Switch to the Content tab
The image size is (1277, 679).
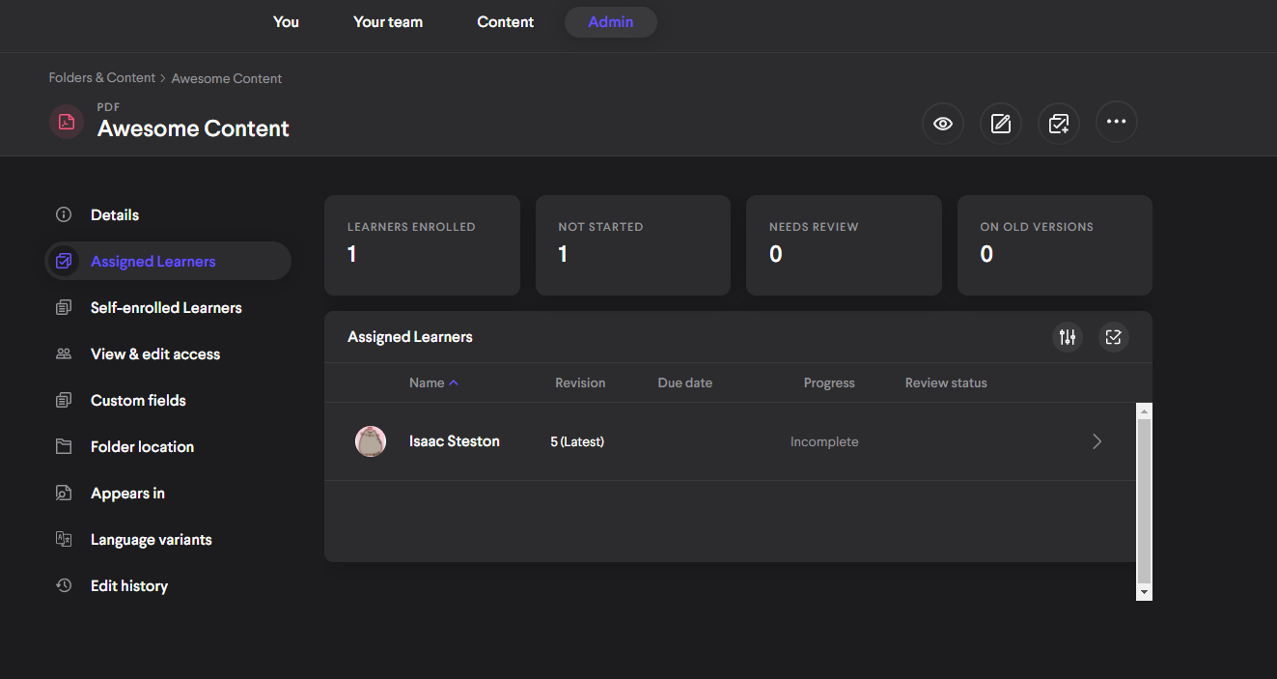click(505, 22)
